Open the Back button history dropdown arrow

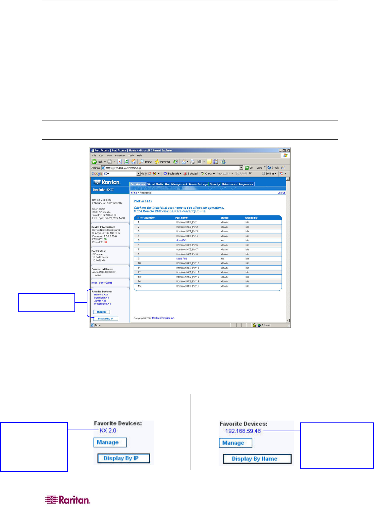coord(105,162)
